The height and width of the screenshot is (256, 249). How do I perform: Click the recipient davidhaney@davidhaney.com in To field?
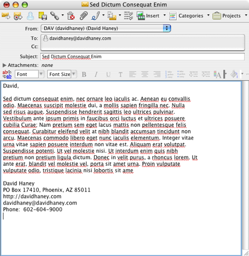pos(80,38)
